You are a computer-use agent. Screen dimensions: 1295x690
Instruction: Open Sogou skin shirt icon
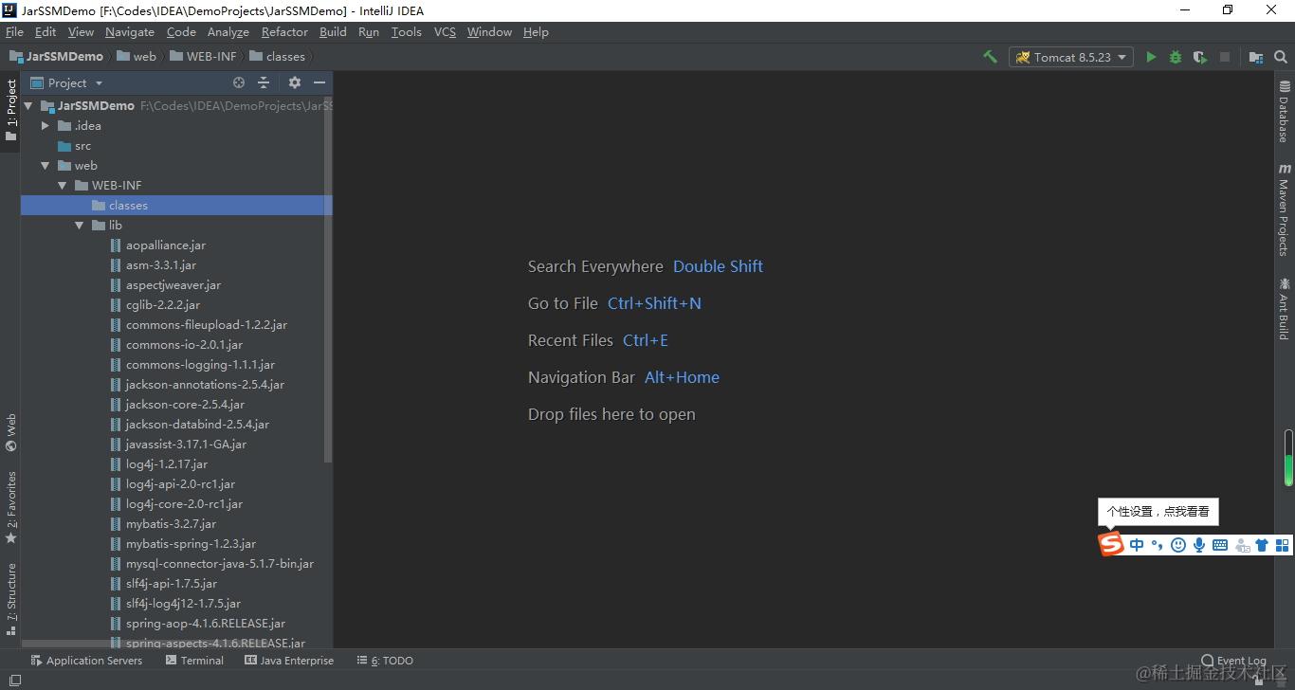click(1262, 545)
